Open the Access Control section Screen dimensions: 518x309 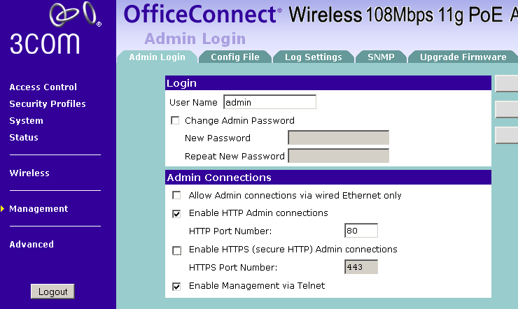click(x=43, y=87)
